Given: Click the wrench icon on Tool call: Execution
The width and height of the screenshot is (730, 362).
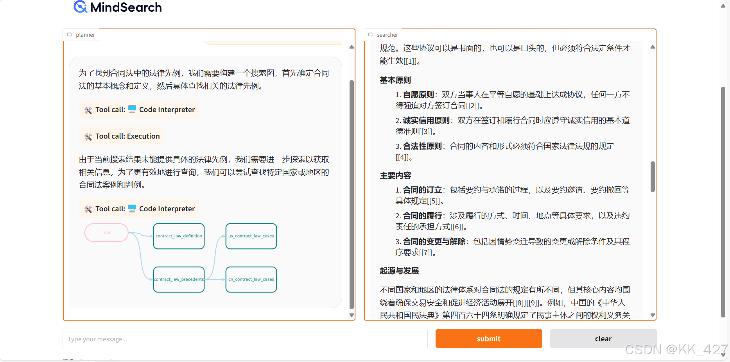Looking at the screenshot, I should [x=87, y=136].
